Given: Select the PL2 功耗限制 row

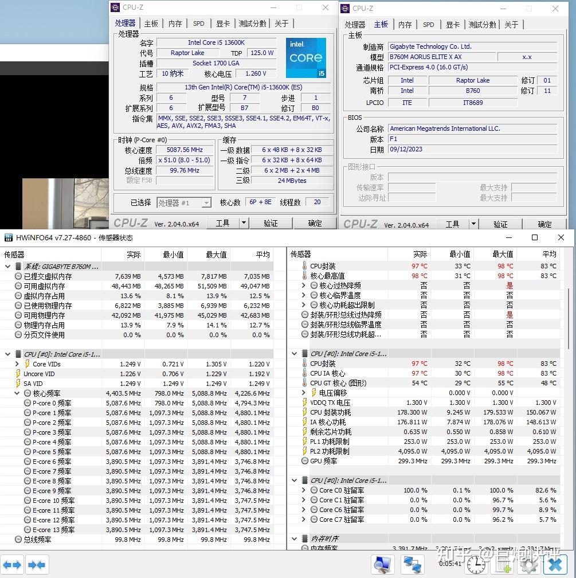Looking at the screenshot, I should [x=424, y=451].
